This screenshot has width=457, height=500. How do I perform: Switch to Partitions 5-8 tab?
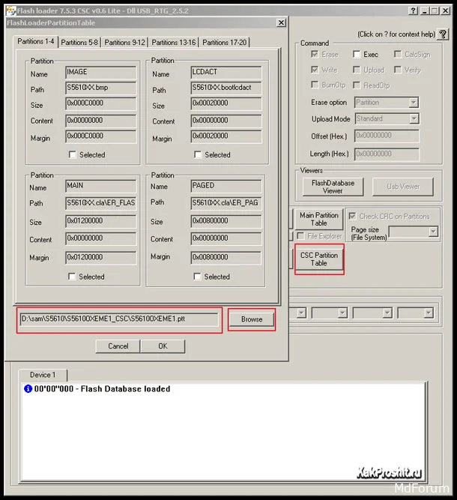point(79,43)
